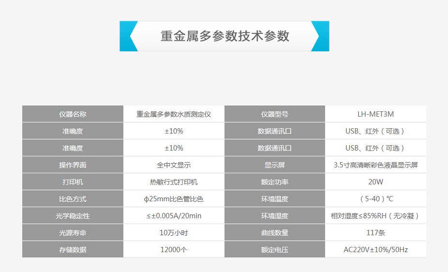
Task: Select the AC220V±10%/50Hz value
Action: tap(376, 249)
